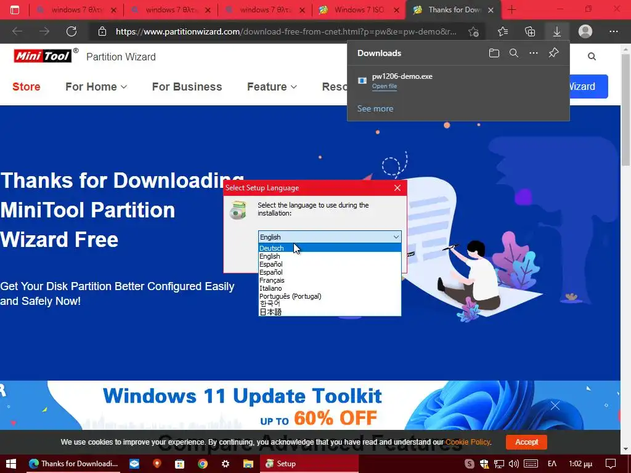Switch to the Windows 7 ISO tab

[x=359, y=10]
